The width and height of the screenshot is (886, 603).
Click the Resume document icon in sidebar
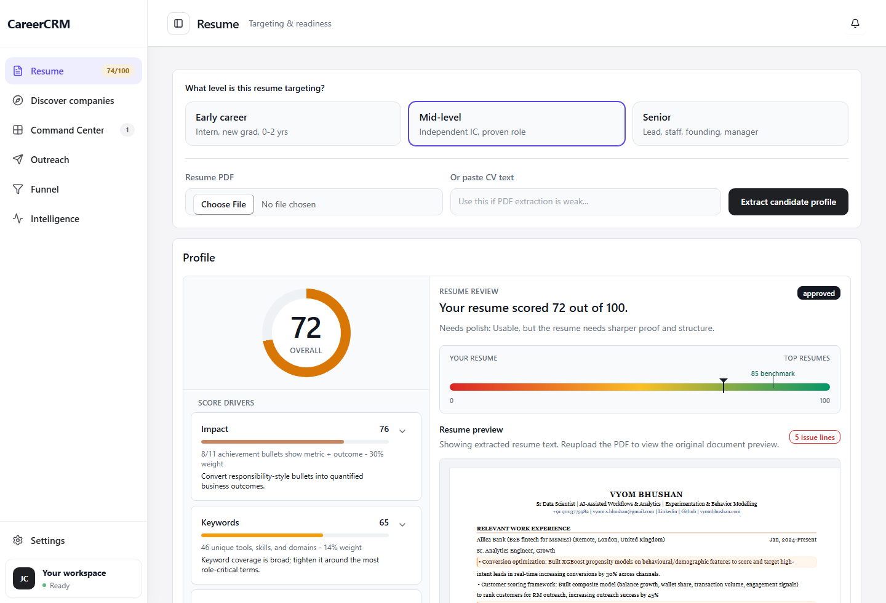(x=18, y=71)
